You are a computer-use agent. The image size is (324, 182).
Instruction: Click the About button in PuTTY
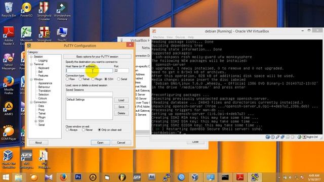(x=38, y=143)
